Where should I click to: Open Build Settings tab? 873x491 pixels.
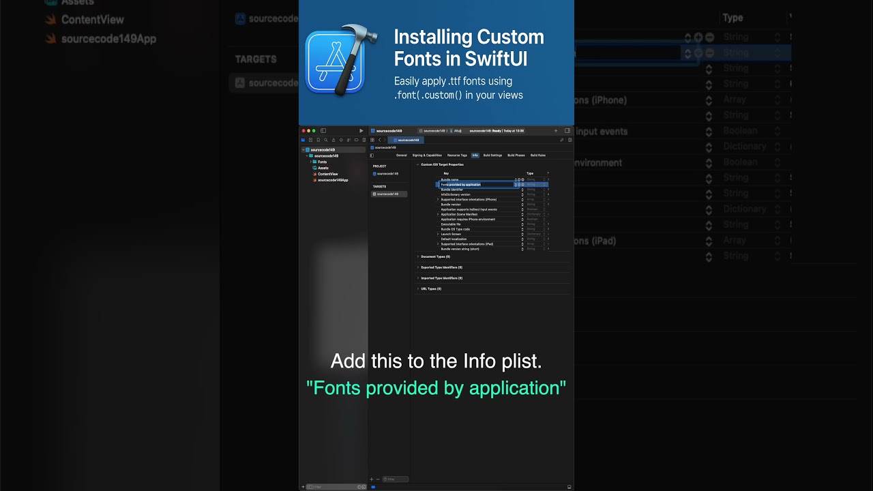coord(492,155)
